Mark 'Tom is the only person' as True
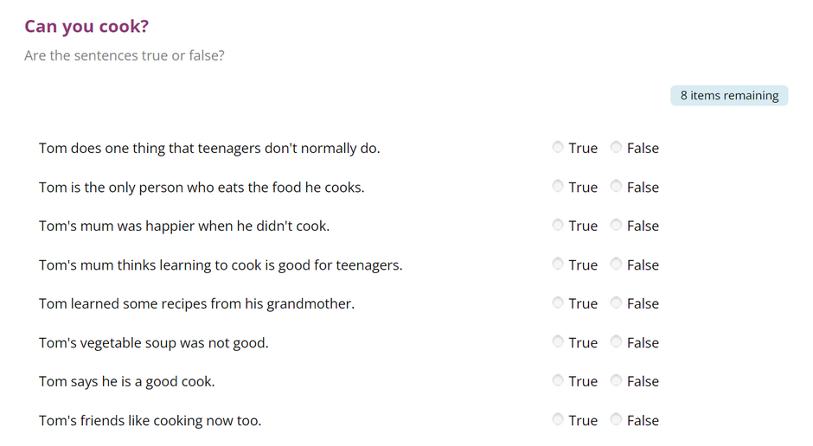 coord(557,186)
